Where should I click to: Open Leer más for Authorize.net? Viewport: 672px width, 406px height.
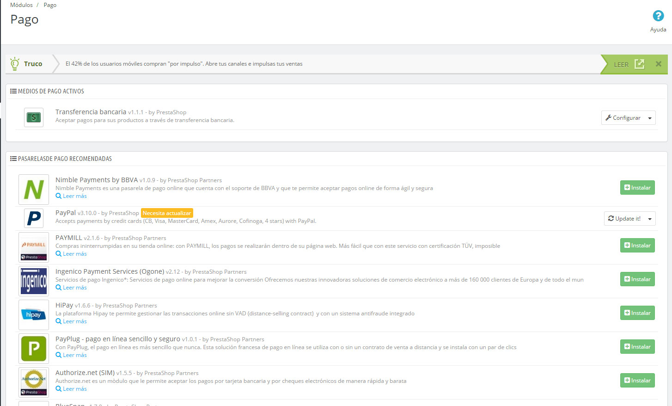[x=75, y=389]
